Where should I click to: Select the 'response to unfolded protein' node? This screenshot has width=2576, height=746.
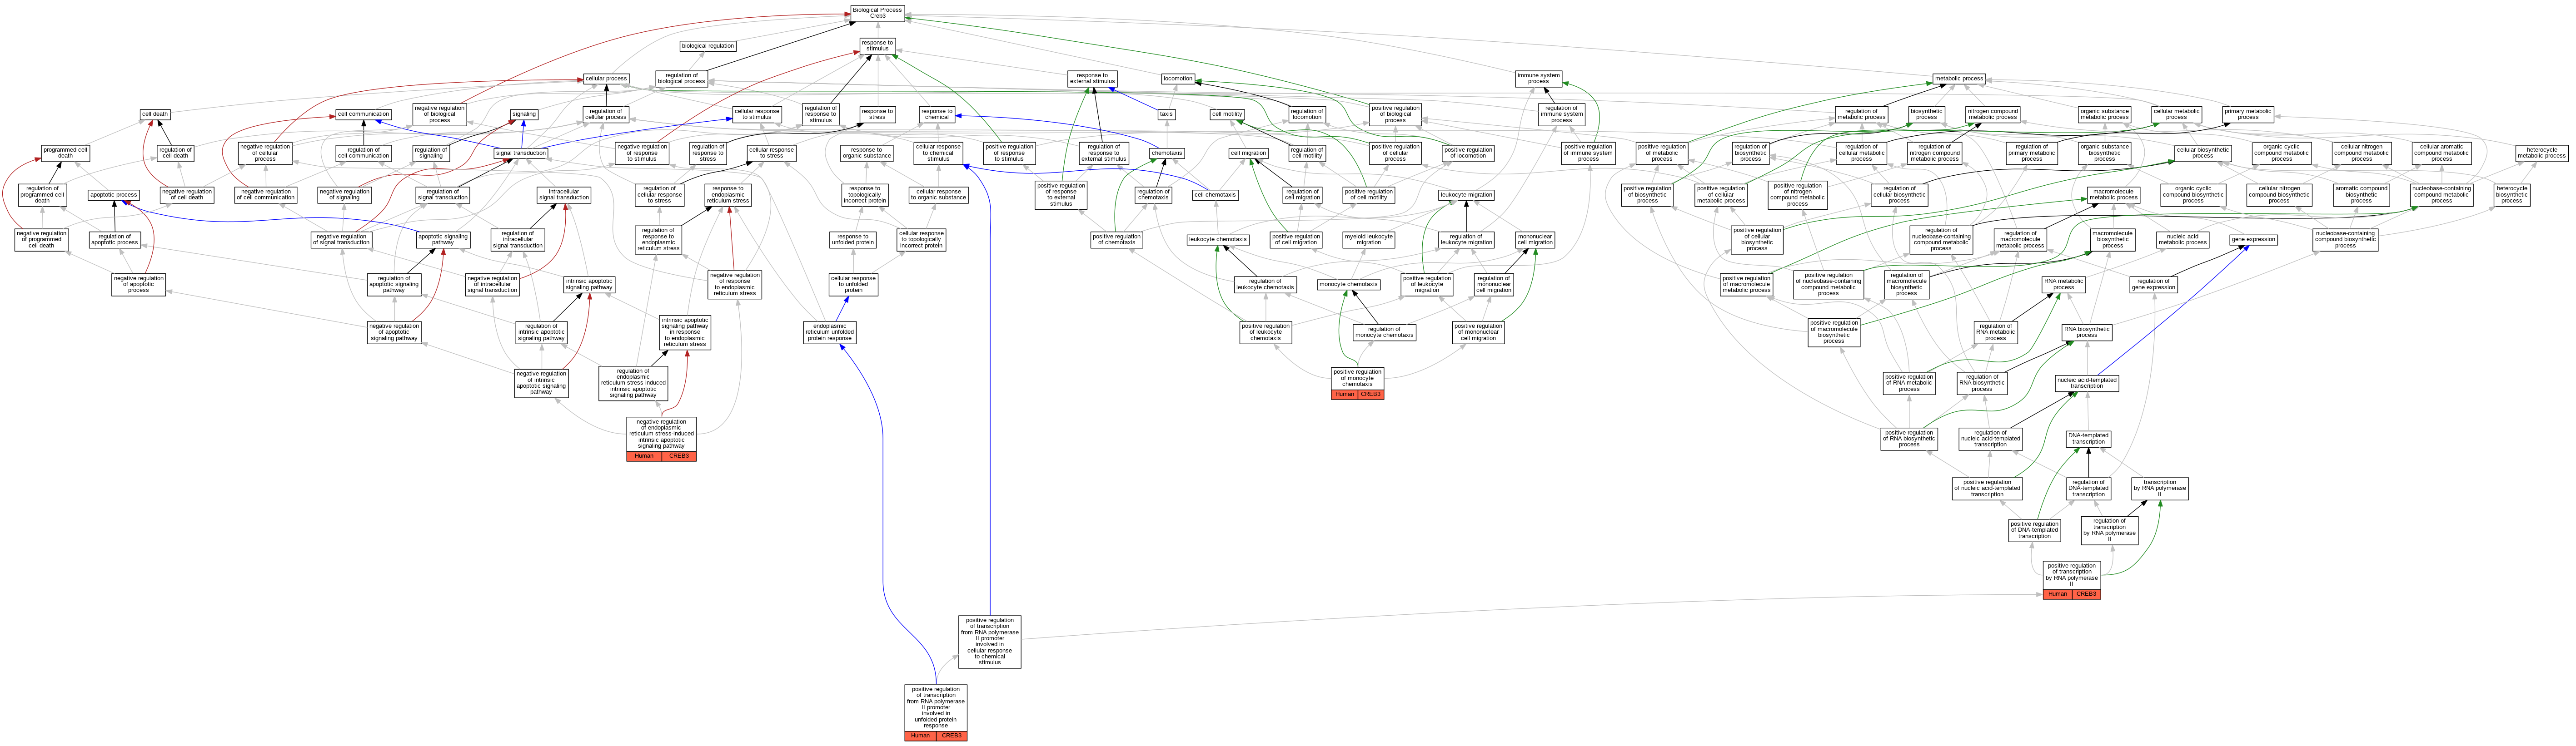[852, 240]
